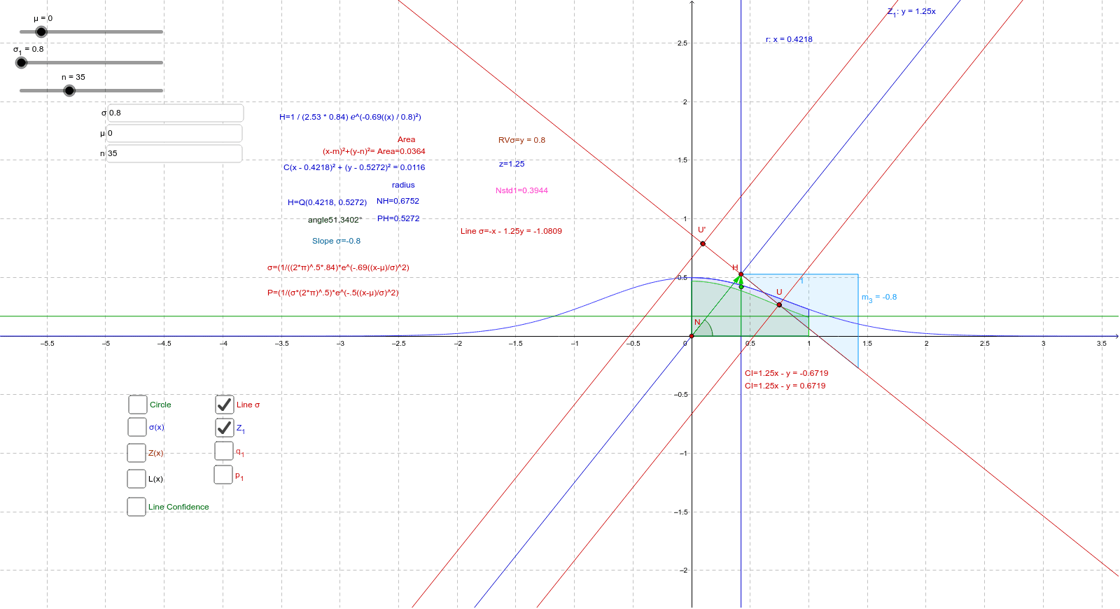This screenshot has width=1120, height=609.
Task: Focus the μ input field showing 0
Action: pos(174,133)
